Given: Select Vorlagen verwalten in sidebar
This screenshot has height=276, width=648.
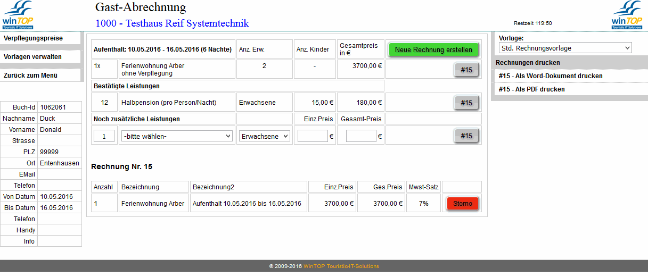Looking at the screenshot, I should coord(32,57).
